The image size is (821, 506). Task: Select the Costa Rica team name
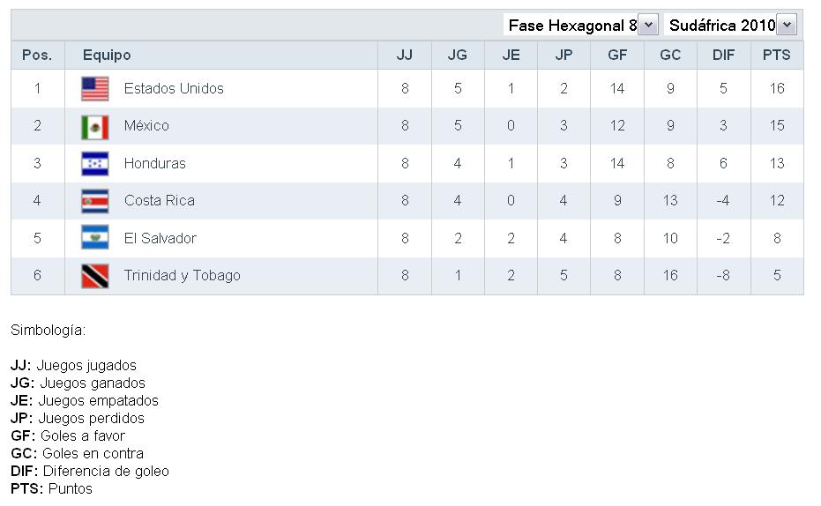tap(160, 201)
